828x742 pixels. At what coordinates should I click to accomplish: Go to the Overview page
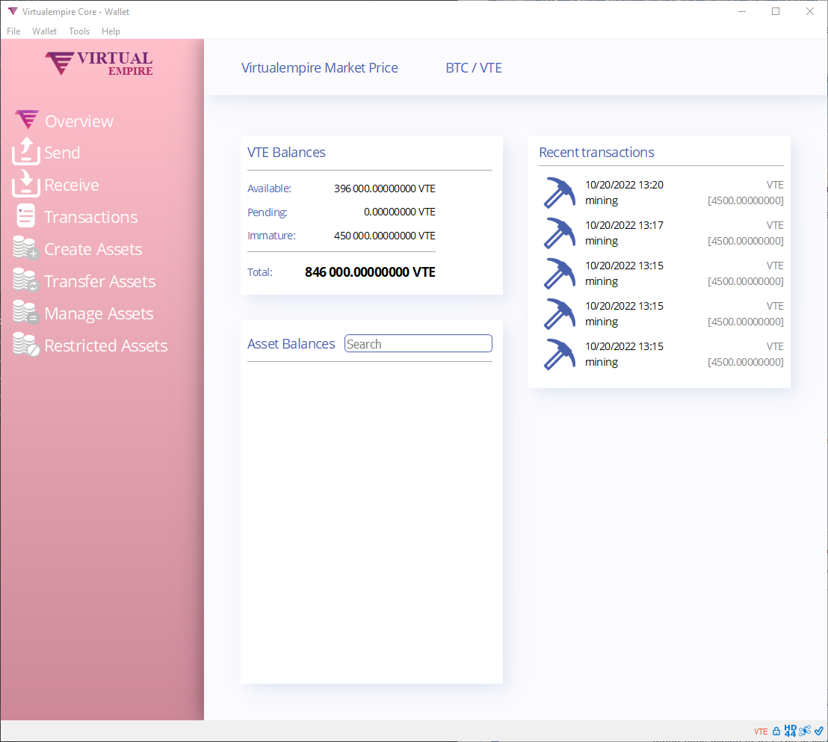pos(79,121)
